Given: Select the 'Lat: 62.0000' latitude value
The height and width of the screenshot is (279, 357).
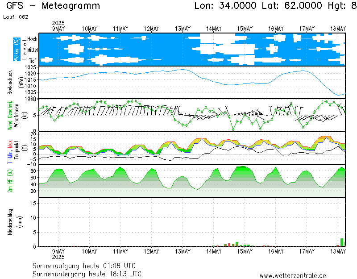Looking at the screenshot, I should tap(292, 5).
